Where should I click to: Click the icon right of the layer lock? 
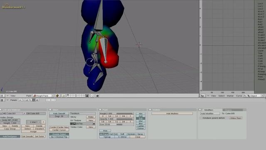[x=92, y=96]
